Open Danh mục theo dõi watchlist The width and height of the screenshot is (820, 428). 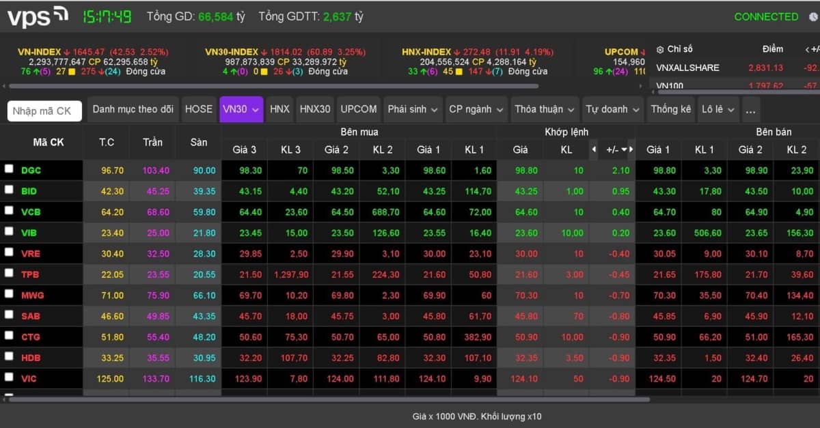[x=133, y=109]
